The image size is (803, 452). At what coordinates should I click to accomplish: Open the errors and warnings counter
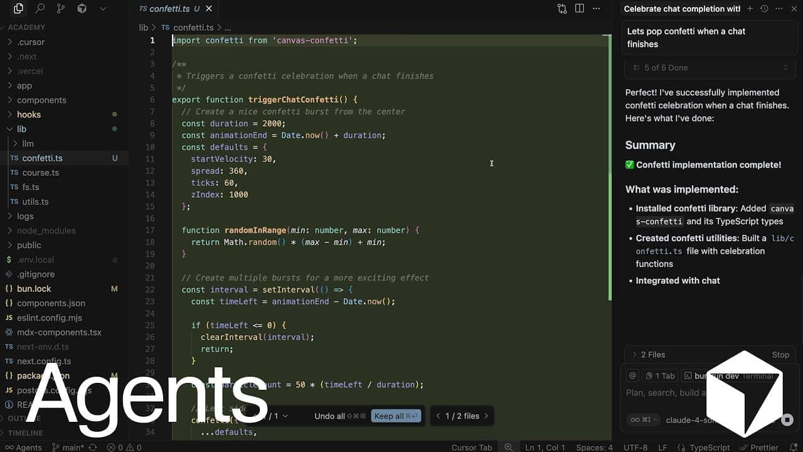124,448
